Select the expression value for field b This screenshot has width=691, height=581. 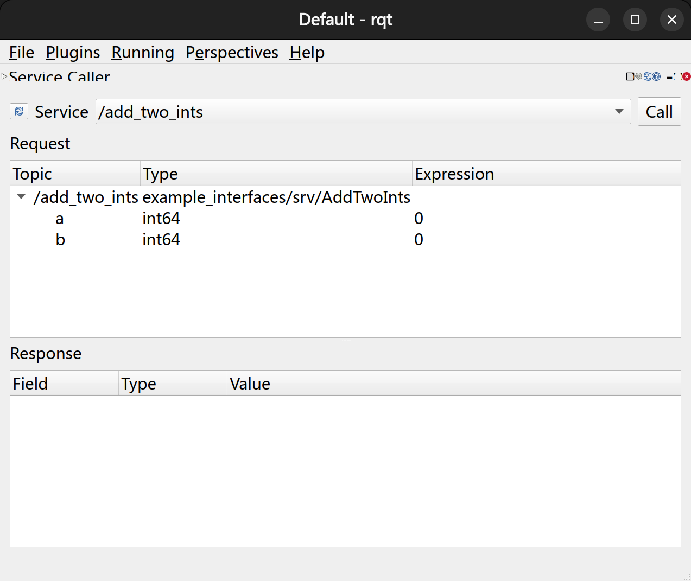tap(419, 240)
